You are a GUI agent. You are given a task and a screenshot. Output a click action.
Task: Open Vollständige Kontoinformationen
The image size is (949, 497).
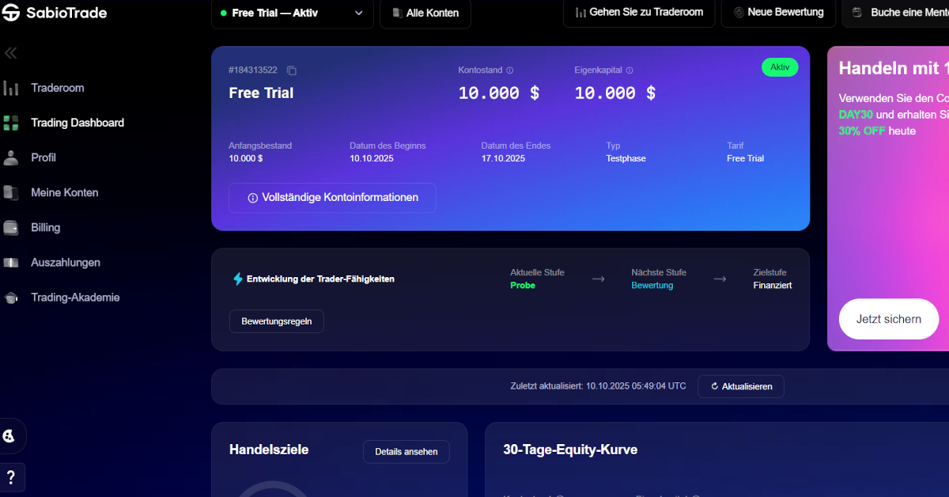[x=332, y=198]
